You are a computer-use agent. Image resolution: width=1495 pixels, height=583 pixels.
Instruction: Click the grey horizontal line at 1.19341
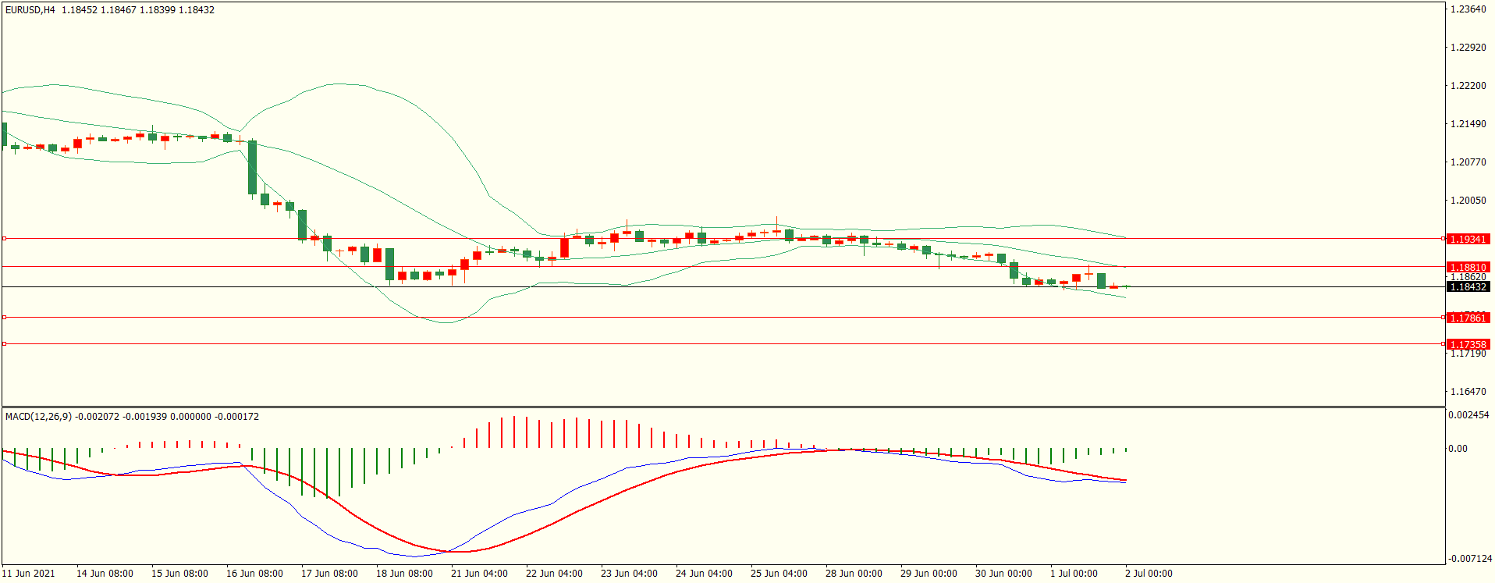pyautogui.click(x=723, y=238)
